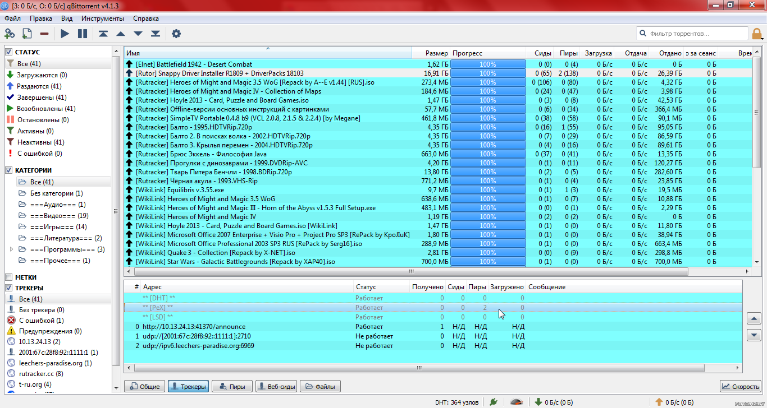This screenshot has height=408, width=767.
Task: Move torrent to bottom of queue
Action: pyautogui.click(x=156, y=34)
